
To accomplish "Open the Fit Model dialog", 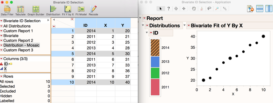I will (81, 11).
